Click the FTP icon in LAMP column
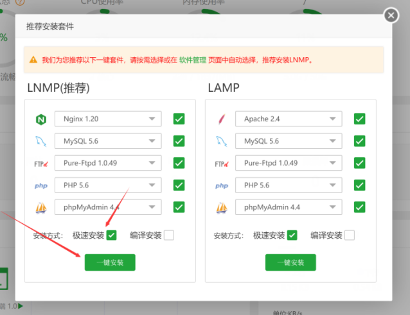 click(222, 164)
